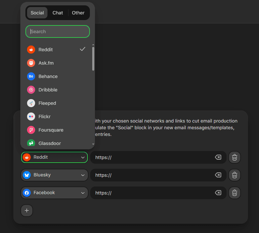Focus the Search input in the dropdown
The height and width of the screenshot is (233, 259).
point(57,31)
